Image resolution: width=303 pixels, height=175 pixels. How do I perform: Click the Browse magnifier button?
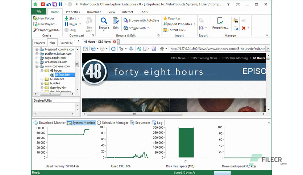pyautogui.click(x=104, y=23)
